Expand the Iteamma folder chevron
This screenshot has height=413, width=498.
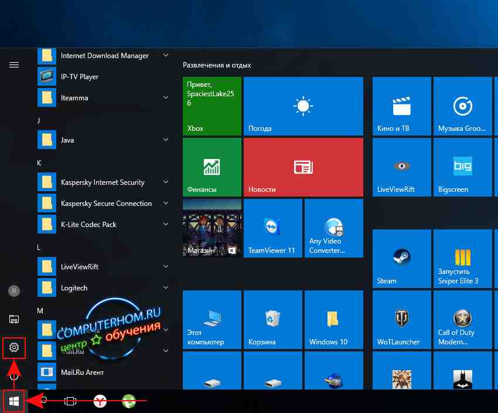coord(166,97)
